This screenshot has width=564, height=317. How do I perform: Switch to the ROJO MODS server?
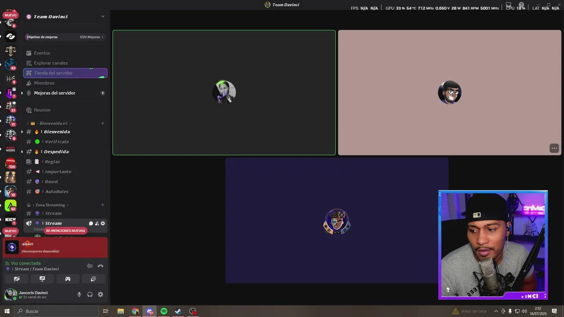point(10,150)
